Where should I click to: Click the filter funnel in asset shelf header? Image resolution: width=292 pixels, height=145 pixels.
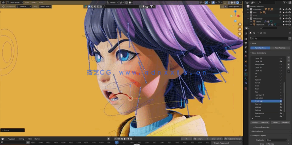coord(152,6)
